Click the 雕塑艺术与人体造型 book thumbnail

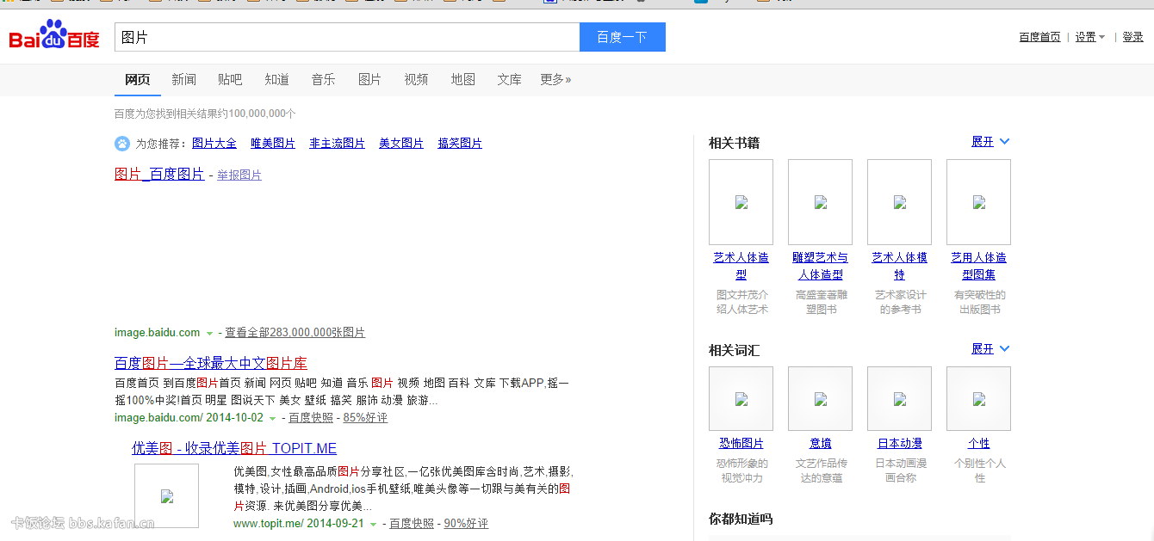pos(820,202)
